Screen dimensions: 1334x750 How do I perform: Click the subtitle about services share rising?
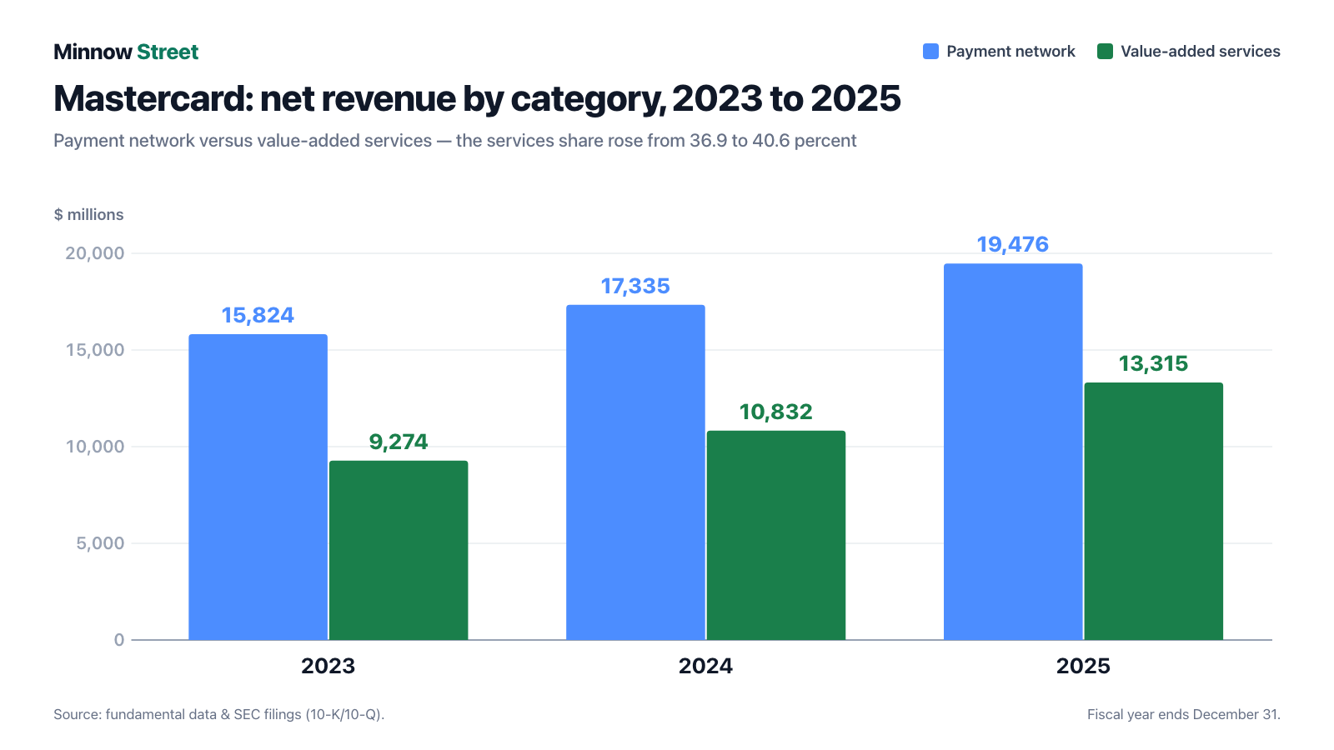pos(455,141)
